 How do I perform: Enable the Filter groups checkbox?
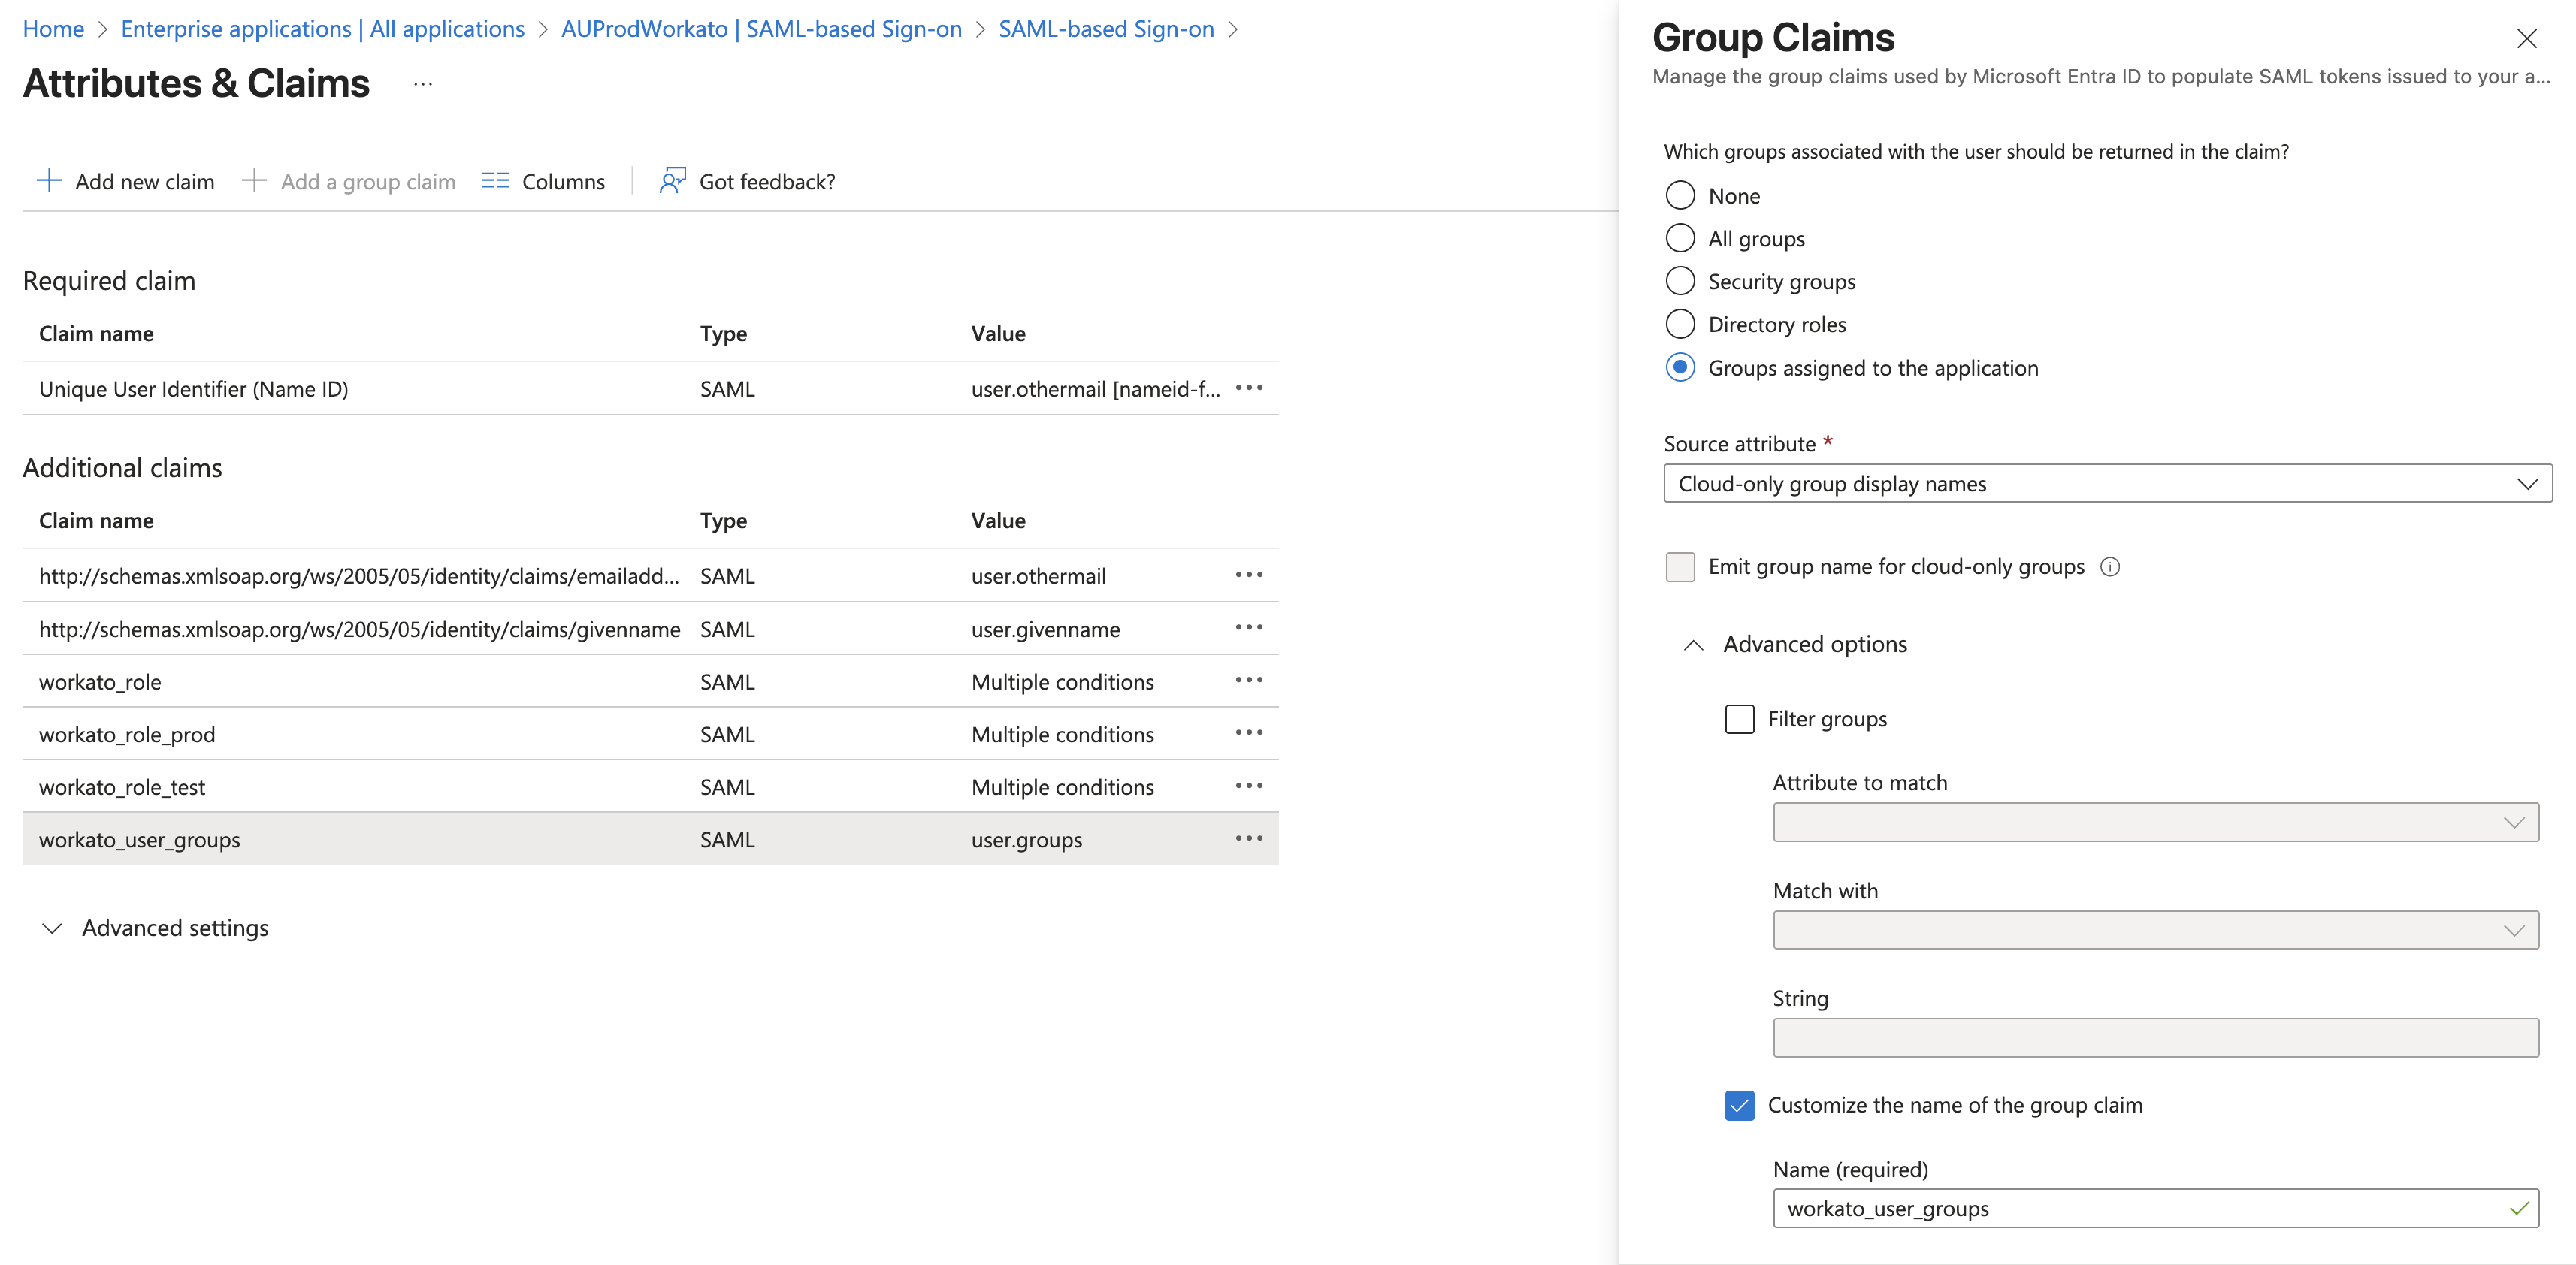(x=1739, y=719)
